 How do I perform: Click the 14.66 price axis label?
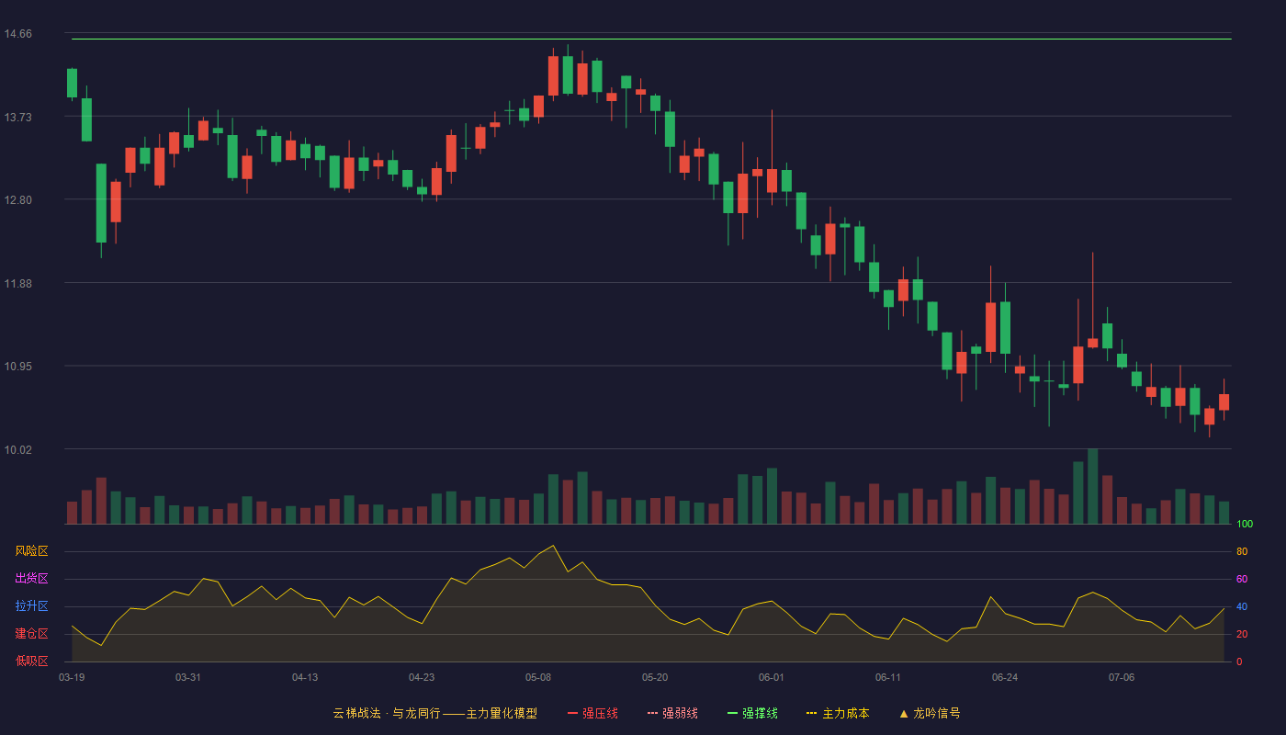[x=17, y=34]
